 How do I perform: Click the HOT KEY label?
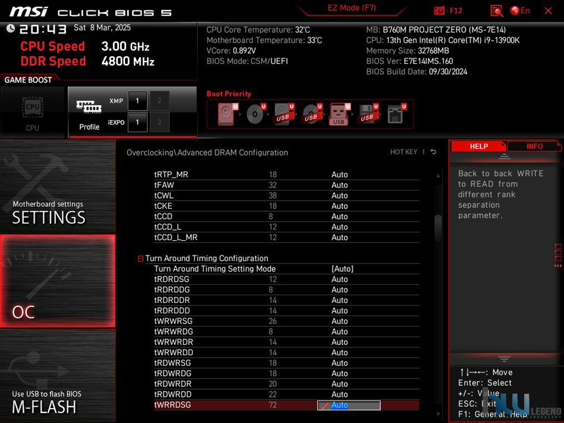point(403,152)
